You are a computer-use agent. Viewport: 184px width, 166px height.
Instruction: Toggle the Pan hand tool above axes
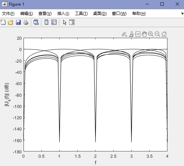tap(144, 34)
